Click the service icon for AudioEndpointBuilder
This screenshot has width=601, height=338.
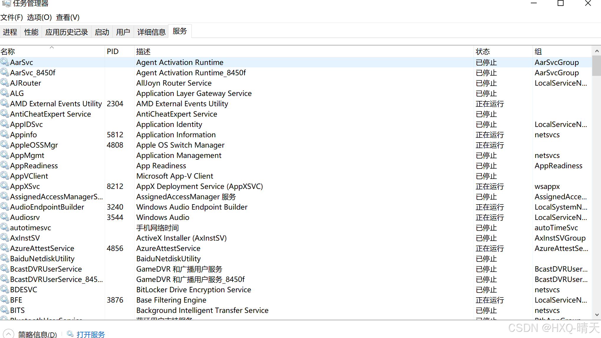tap(5, 207)
